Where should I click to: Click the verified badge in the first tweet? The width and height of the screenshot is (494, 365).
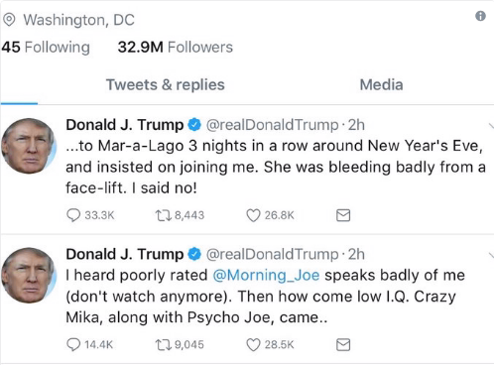(194, 125)
